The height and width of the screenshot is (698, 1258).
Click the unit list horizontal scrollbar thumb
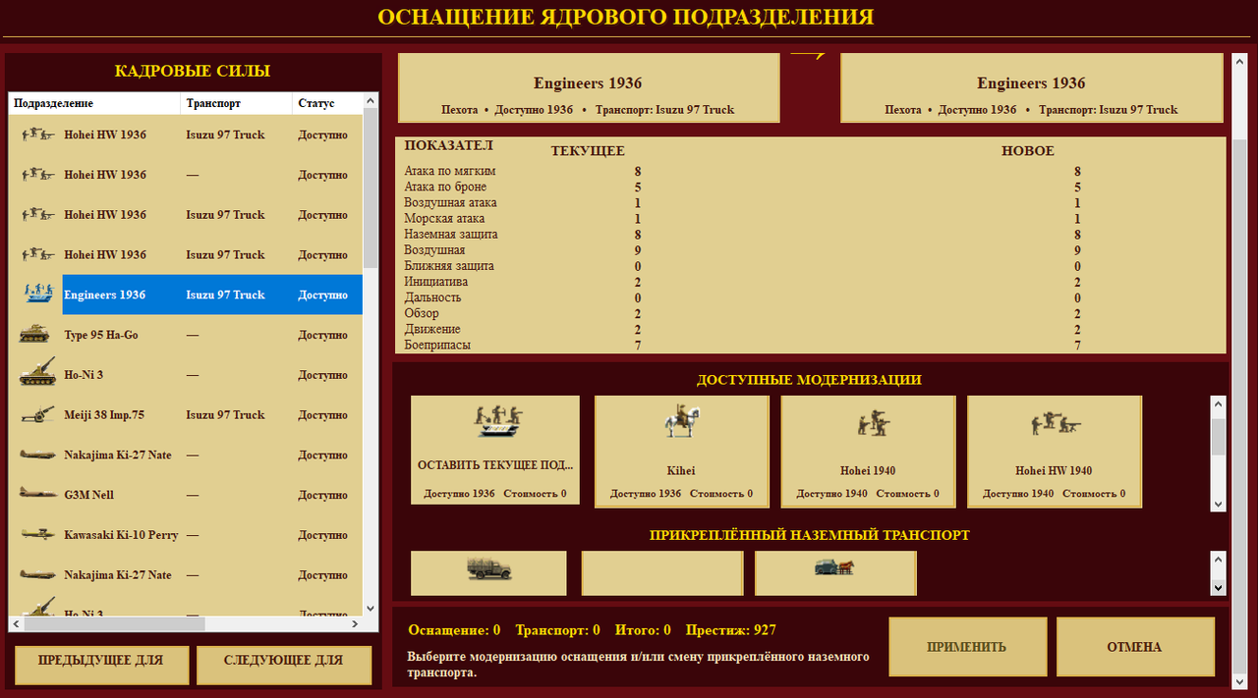[x=115, y=623]
